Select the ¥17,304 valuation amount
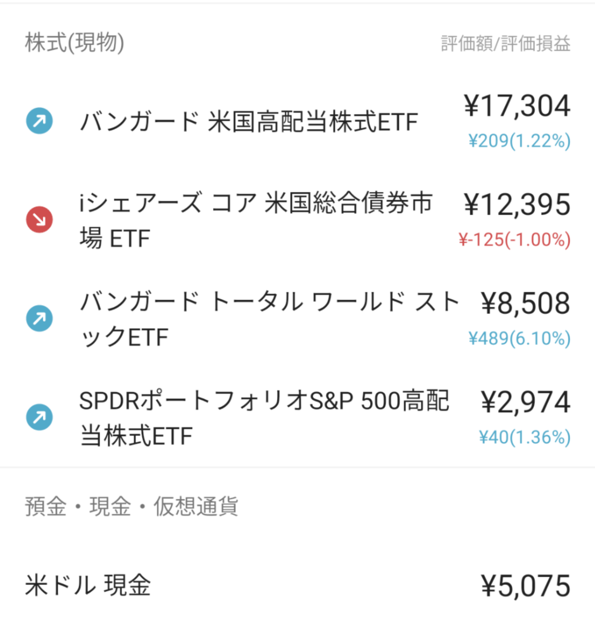The width and height of the screenshot is (595, 624). (517, 106)
